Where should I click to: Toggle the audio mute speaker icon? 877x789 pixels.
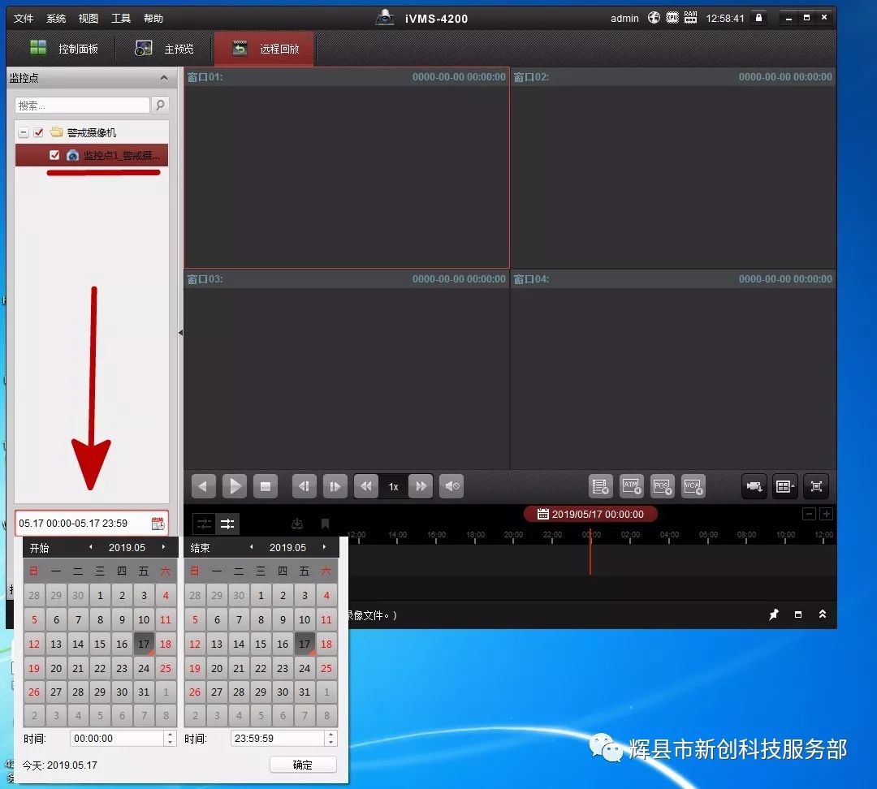[x=451, y=486]
